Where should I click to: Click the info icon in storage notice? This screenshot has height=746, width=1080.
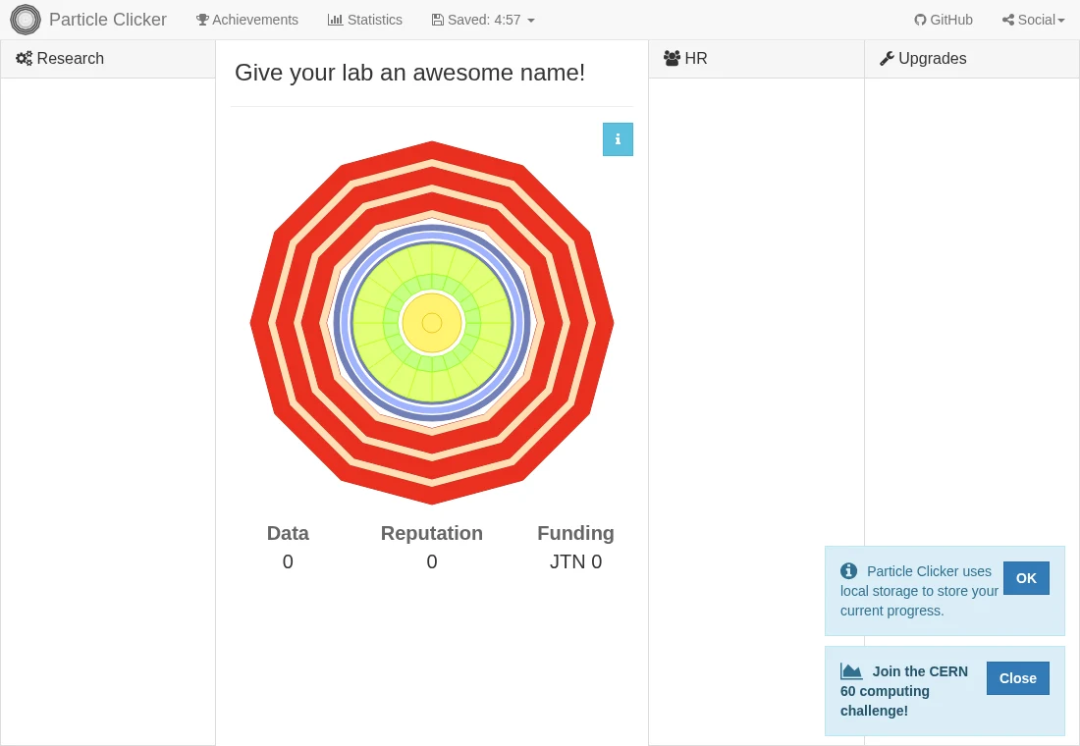click(x=849, y=571)
